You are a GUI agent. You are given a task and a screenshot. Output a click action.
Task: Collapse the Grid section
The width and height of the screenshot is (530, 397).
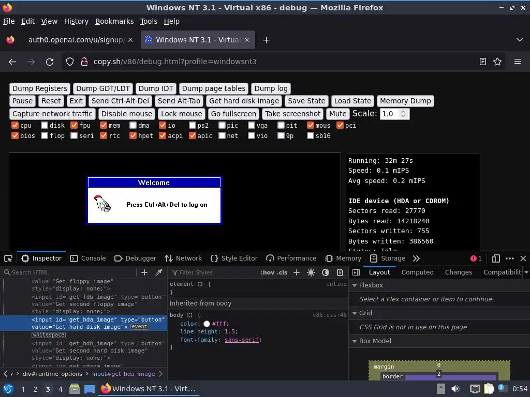point(355,313)
